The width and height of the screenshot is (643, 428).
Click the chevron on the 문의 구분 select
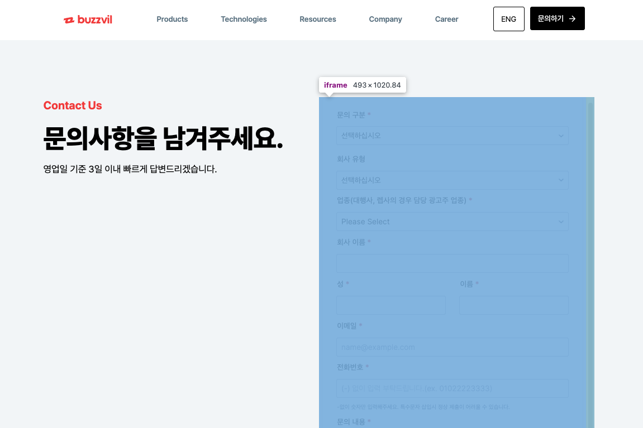[x=561, y=136]
